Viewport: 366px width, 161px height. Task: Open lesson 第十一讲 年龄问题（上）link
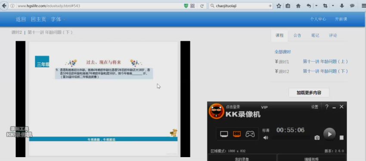tap(326, 62)
